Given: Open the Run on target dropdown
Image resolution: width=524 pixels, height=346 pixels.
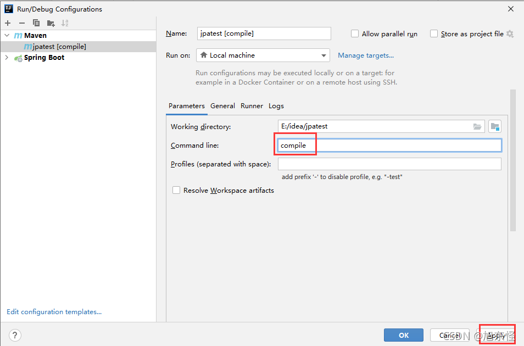Looking at the screenshot, I should [324, 55].
